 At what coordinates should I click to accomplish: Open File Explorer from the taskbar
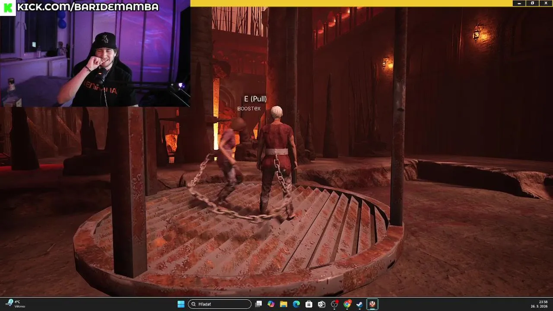coord(283,304)
